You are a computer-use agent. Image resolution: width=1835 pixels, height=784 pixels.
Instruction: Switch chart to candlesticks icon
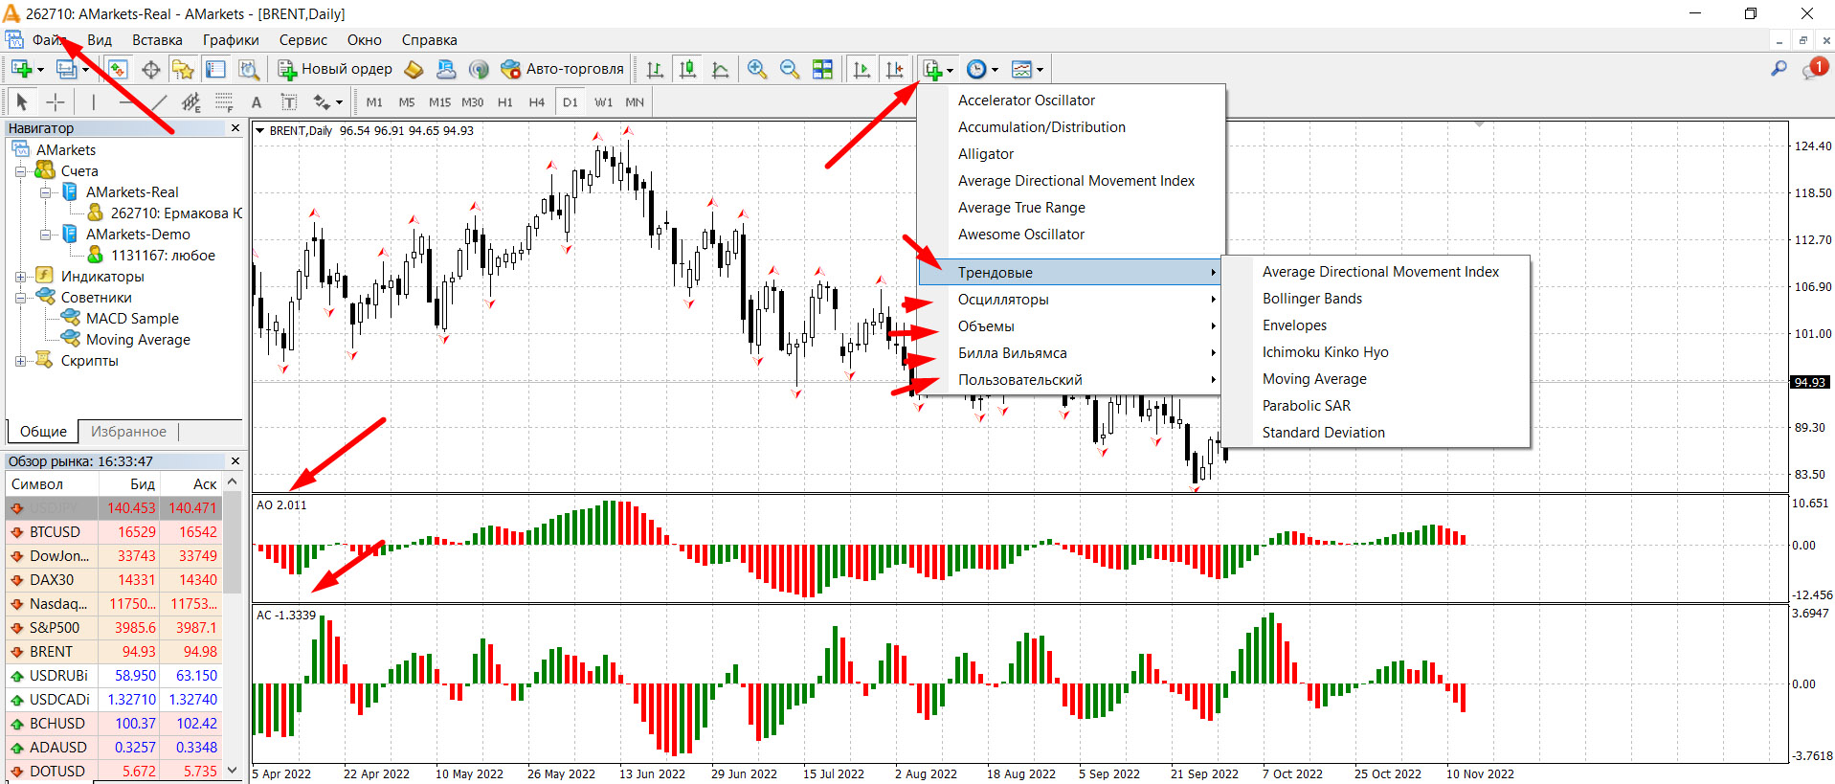coord(687,69)
